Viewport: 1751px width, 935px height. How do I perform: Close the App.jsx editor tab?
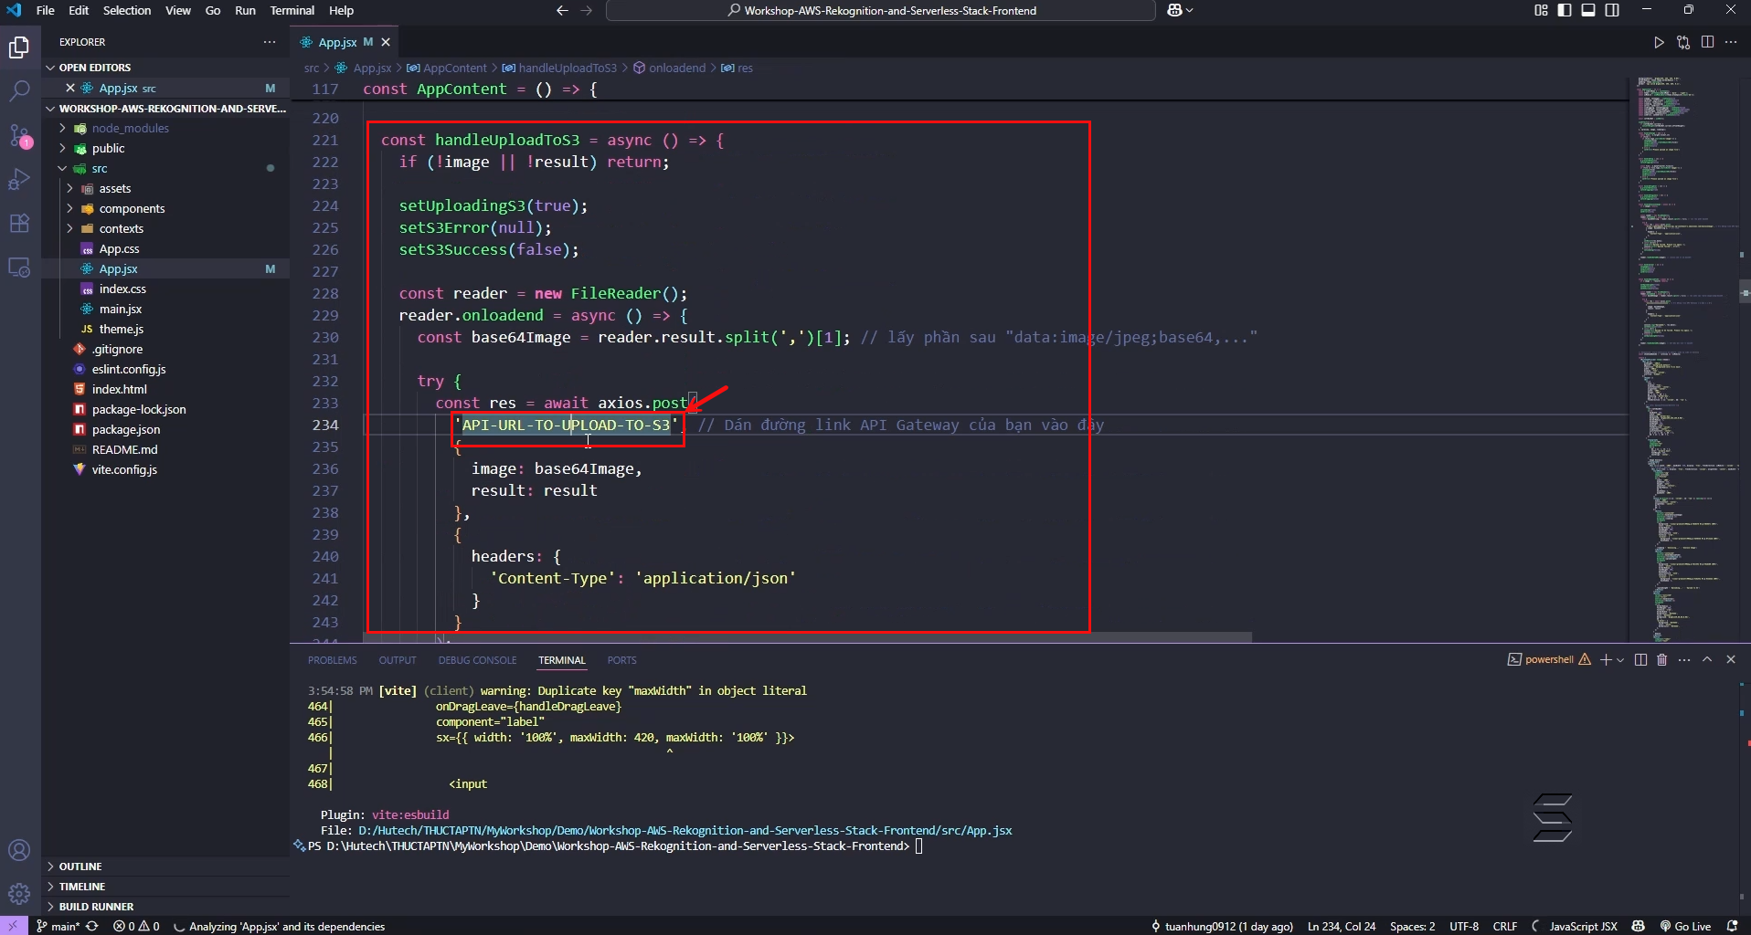[x=386, y=42]
